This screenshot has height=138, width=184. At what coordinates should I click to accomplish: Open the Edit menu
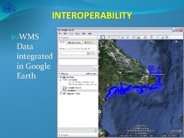(65, 33)
